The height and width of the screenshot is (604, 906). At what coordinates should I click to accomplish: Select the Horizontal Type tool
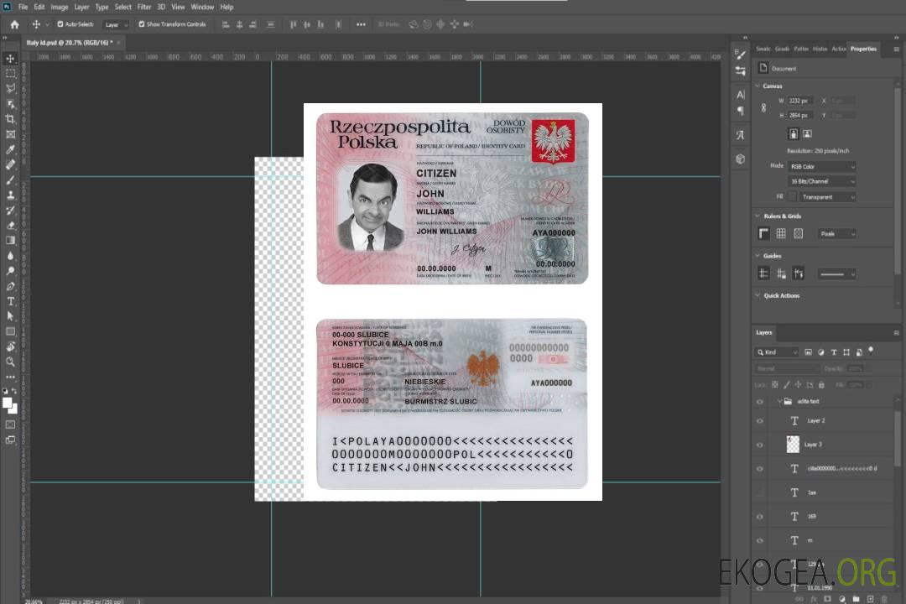10,301
